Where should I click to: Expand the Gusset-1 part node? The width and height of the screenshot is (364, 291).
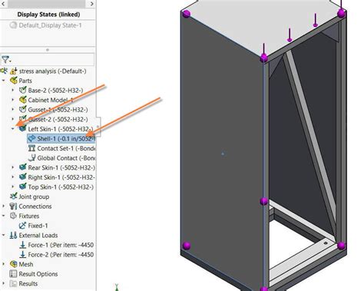click(13, 110)
